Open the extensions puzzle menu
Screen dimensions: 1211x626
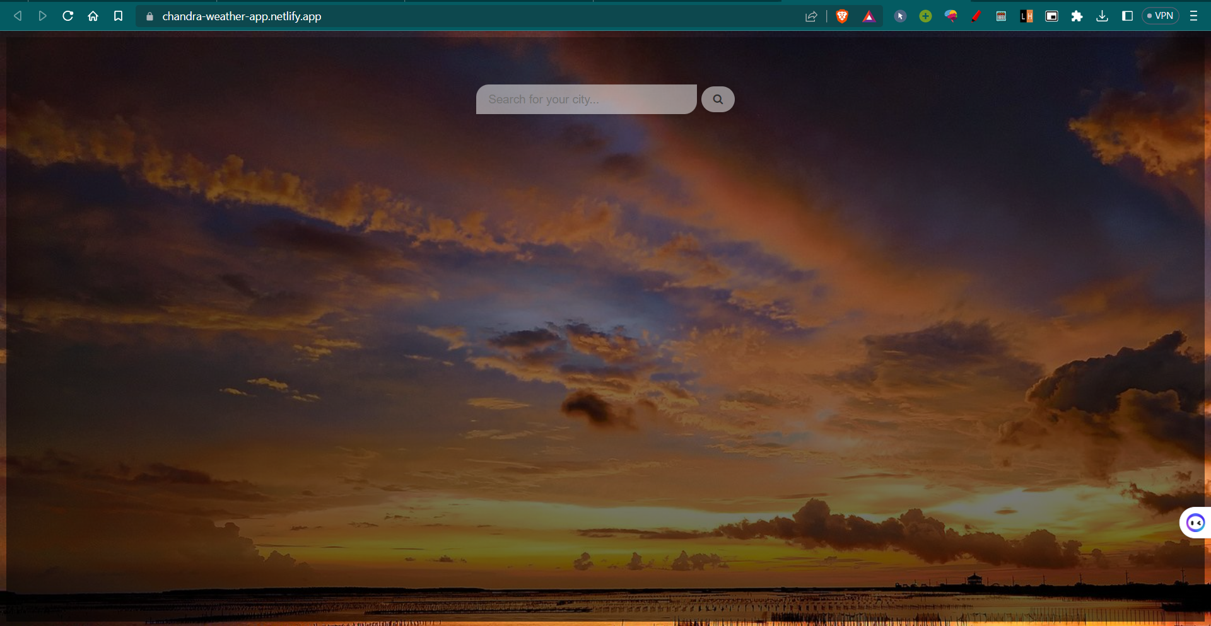1077,16
